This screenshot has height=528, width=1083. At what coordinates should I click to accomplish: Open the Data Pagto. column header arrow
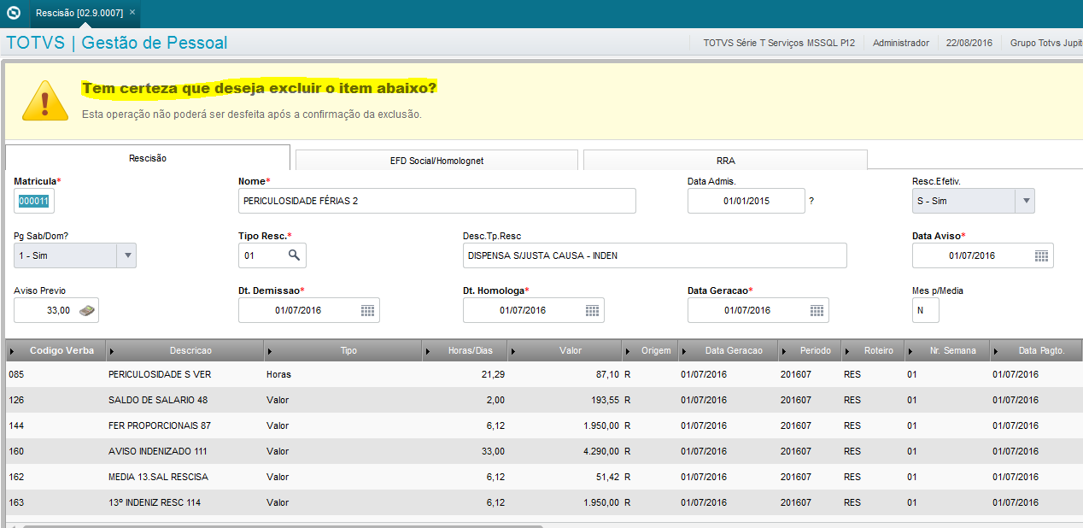[x=996, y=351]
